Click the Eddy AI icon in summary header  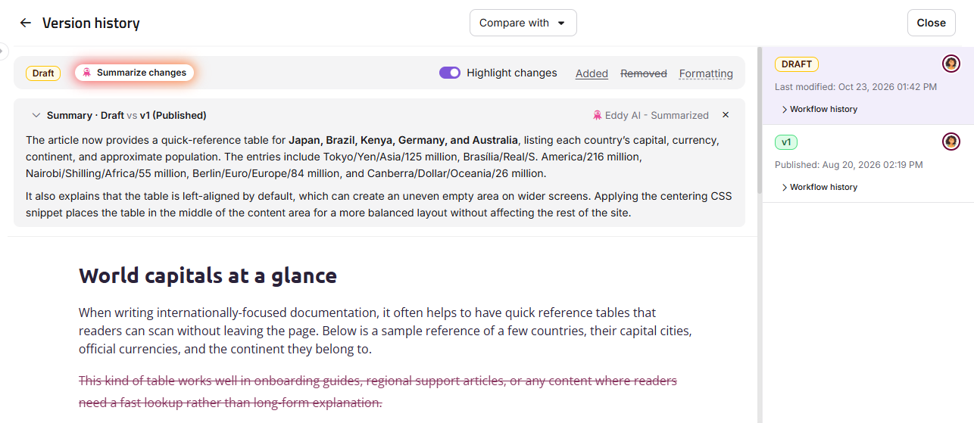point(598,115)
